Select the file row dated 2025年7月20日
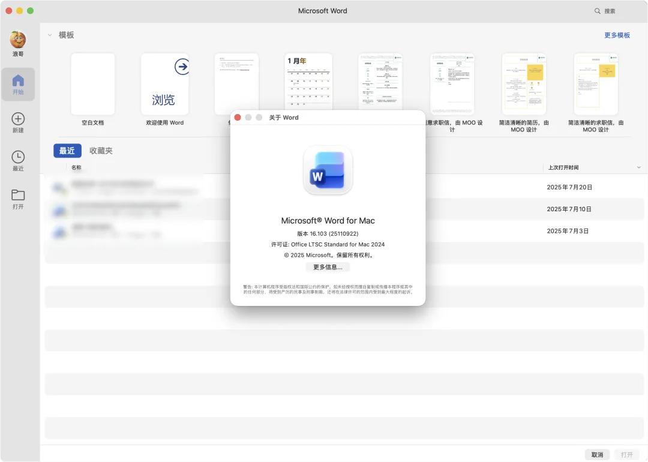The image size is (648, 462). pos(344,187)
